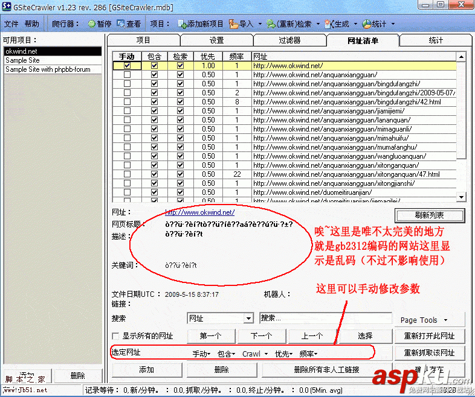Toggle 显示所有的网址 checkbox

coord(116,336)
